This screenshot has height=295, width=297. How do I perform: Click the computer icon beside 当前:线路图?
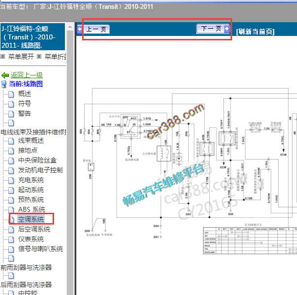point(4,84)
